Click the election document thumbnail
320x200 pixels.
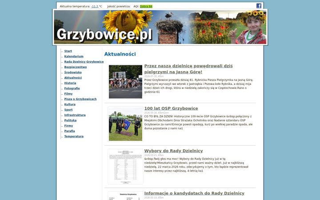pos(125,167)
